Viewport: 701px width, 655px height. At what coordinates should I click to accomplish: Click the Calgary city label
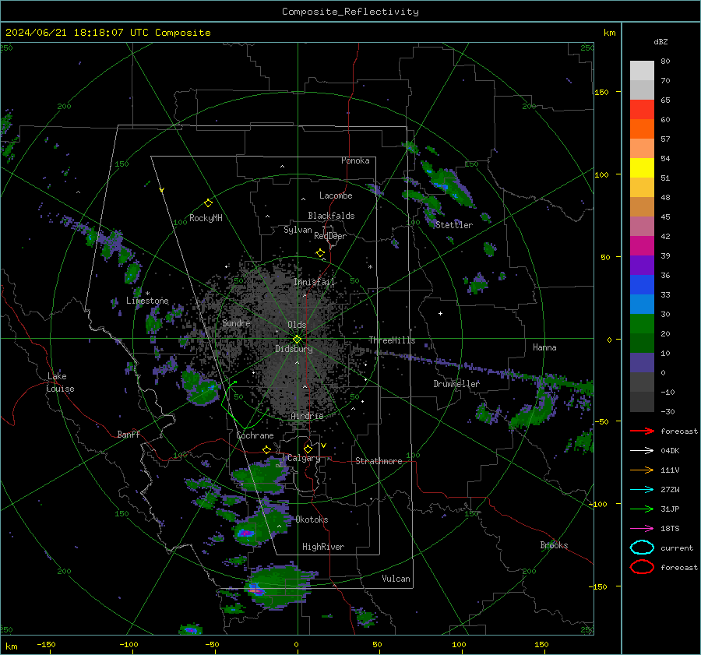[304, 458]
